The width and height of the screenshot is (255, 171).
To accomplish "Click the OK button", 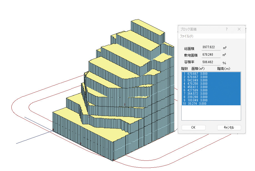I will [193, 127].
